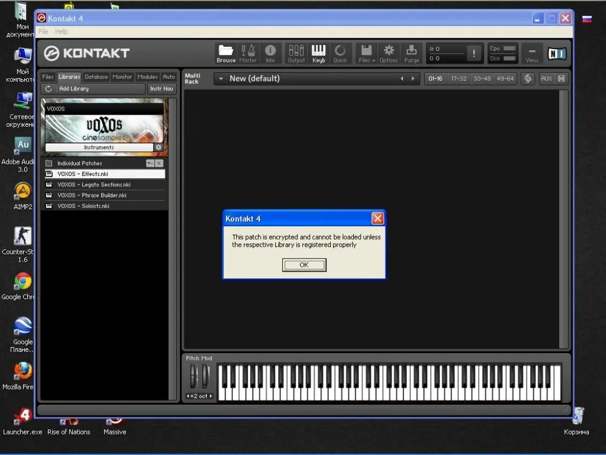Click the NI logo button
This screenshot has width=606, height=455.
pyautogui.click(x=557, y=53)
